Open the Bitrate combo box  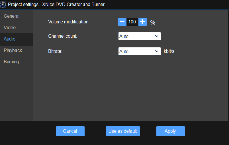point(139,51)
